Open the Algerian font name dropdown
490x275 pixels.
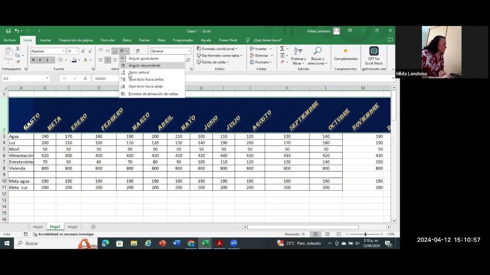[64, 51]
